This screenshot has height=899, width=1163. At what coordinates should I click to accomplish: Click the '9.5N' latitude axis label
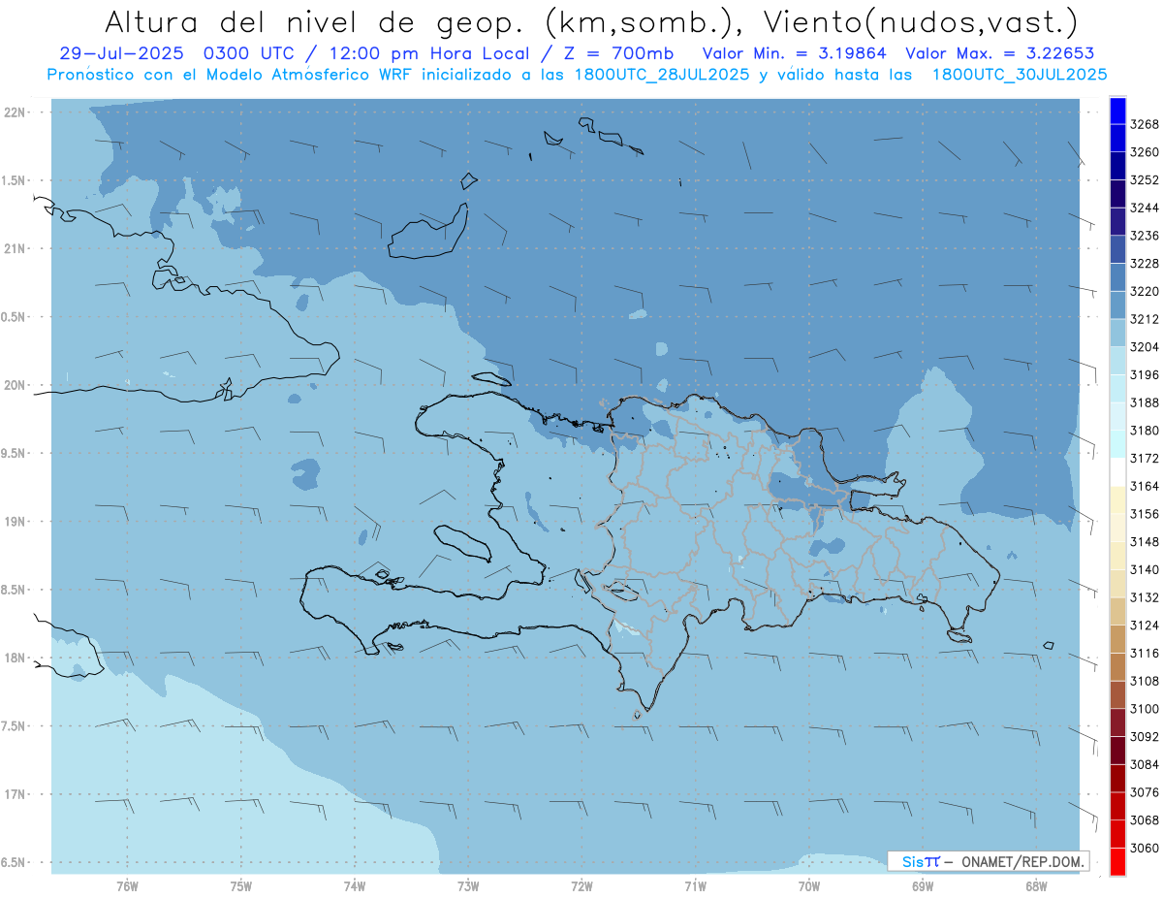pyautogui.click(x=13, y=454)
